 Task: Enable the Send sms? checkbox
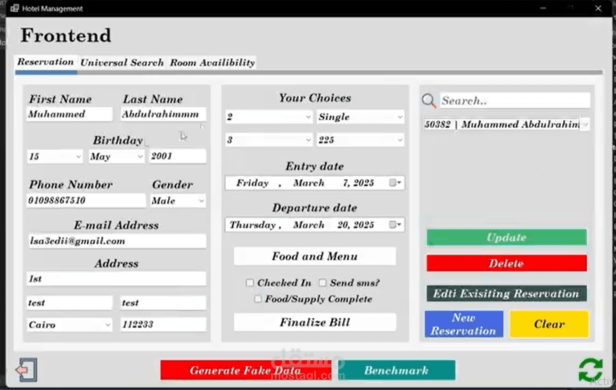(323, 283)
